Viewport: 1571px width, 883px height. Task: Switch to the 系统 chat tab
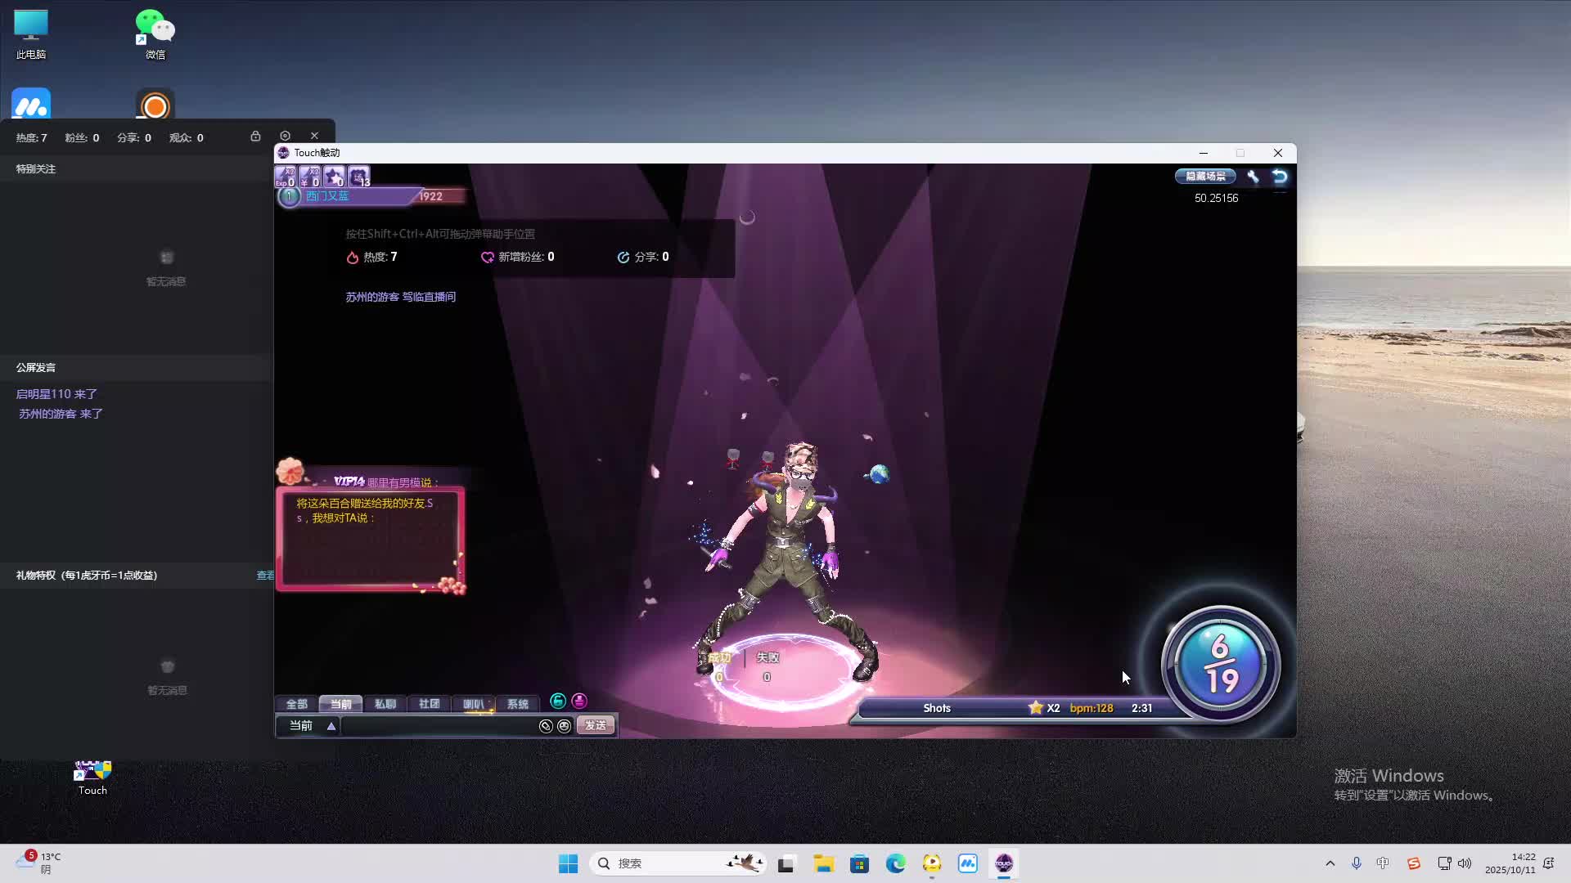[x=518, y=704]
